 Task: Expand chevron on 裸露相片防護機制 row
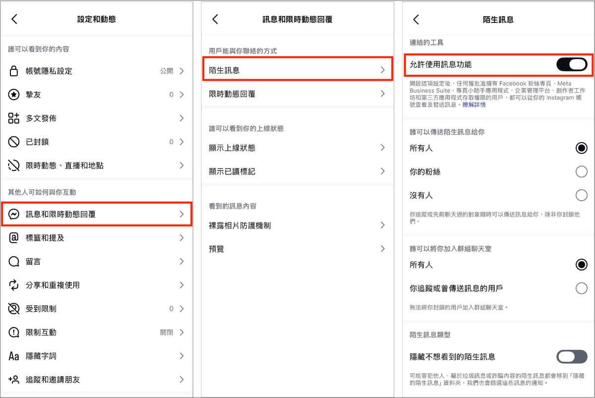tap(382, 225)
